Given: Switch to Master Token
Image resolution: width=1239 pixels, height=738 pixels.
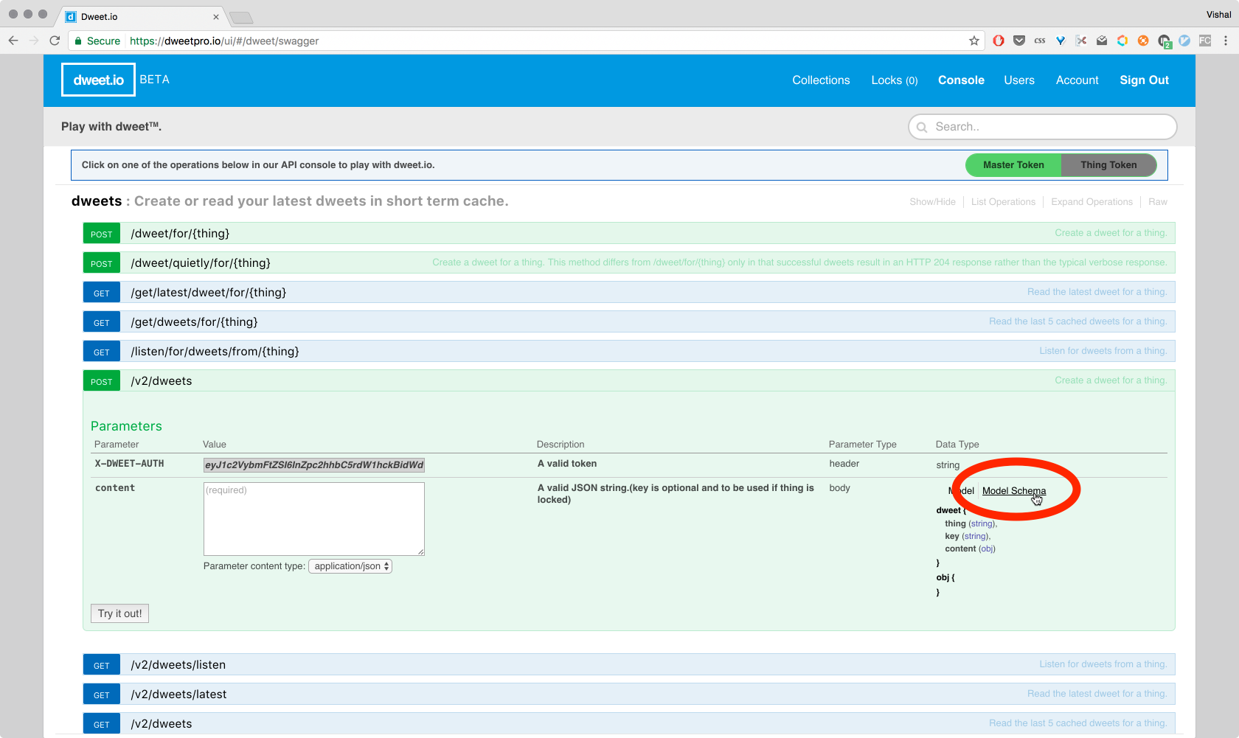Looking at the screenshot, I should (1013, 165).
